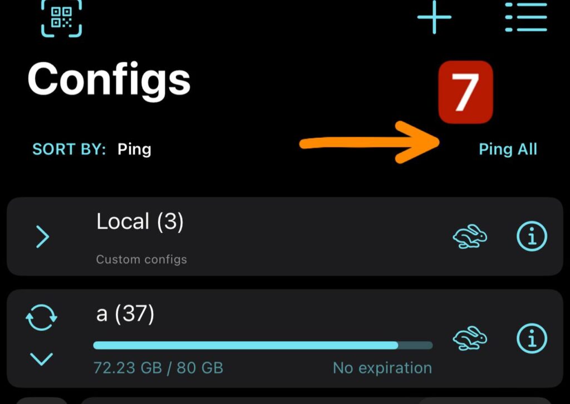The height and width of the screenshot is (404, 570).
Task: Change sort order from Ping
Action: coord(134,149)
